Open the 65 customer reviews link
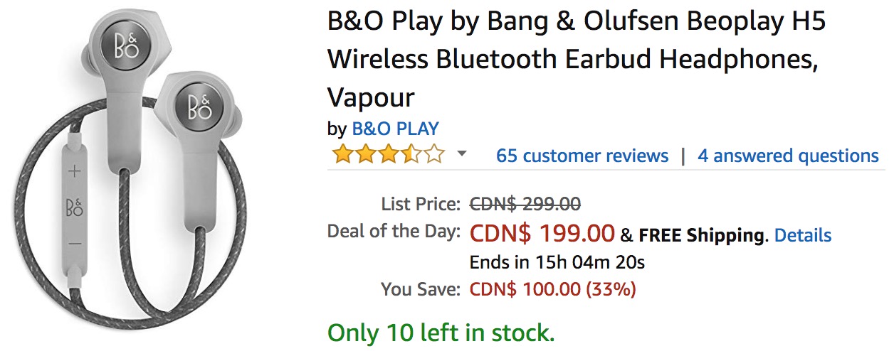894x351 pixels. pyautogui.click(x=582, y=156)
